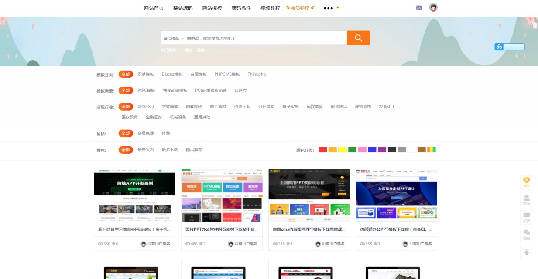This screenshot has width=538, height=279.
Task: Pick the red color swatch filter
Action: (322, 150)
